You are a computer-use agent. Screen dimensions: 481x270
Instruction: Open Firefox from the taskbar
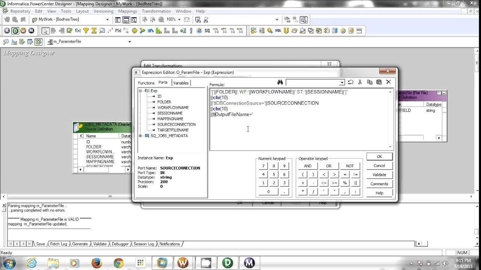point(97,263)
